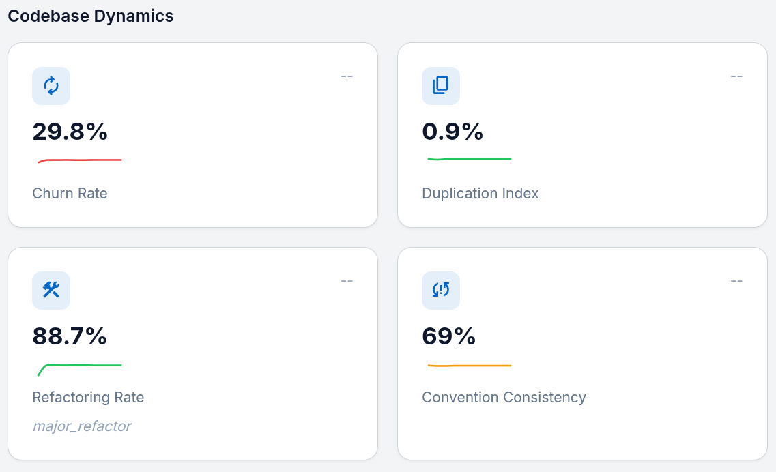Open the Duplication Index card
The width and height of the screenshot is (776, 472).
point(582,134)
